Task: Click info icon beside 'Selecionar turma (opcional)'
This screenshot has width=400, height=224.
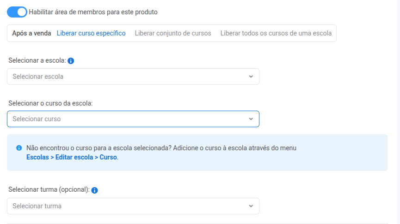Action: [94, 190]
